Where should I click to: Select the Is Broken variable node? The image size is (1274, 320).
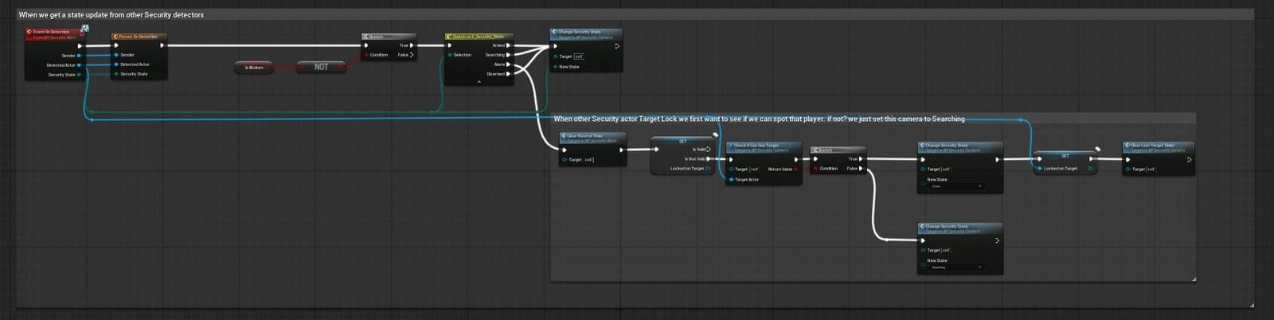click(254, 68)
